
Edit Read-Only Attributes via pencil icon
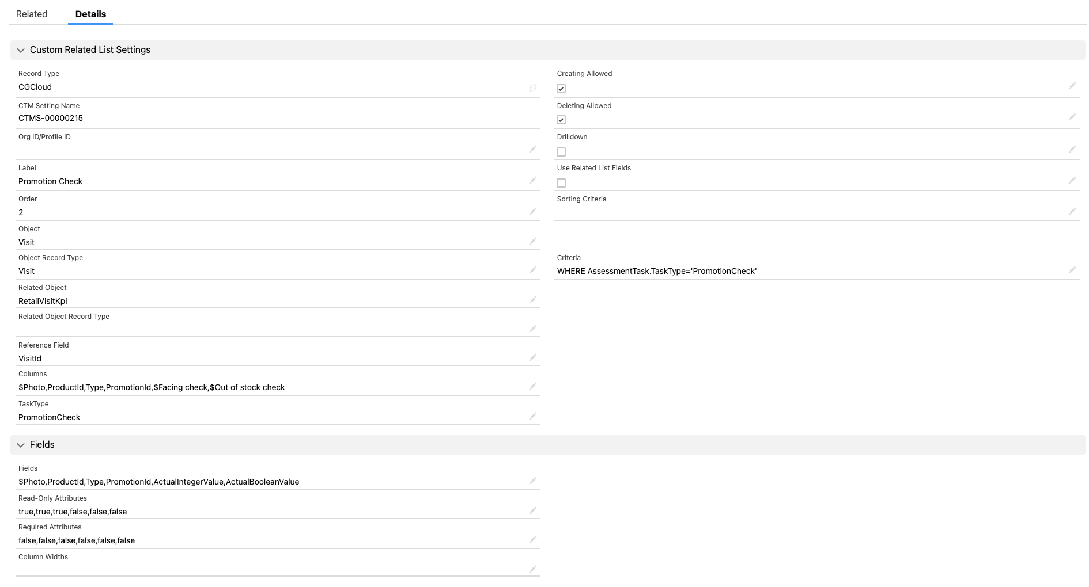pyautogui.click(x=533, y=511)
